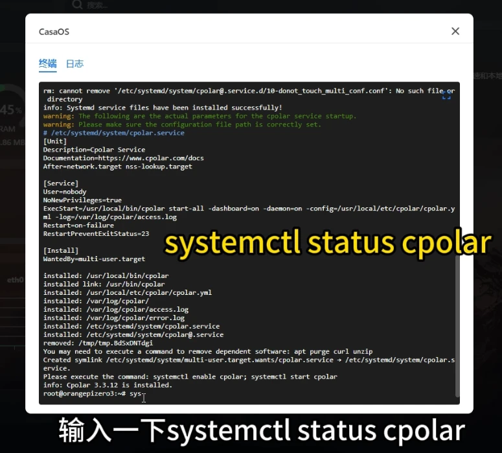The height and width of the screenshot is (453, 502).
Task: Click the line 'Description=Cpolar Service'
Action: tap(94, 150)
